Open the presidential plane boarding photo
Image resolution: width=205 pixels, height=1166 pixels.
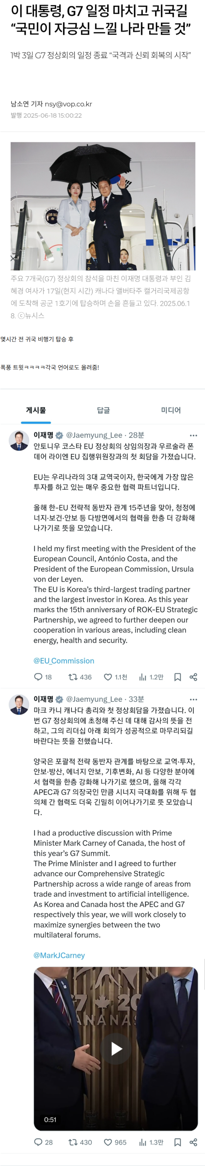point(103,206)
